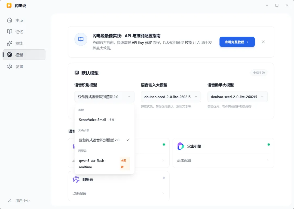Viewport: 294px width, 209px height.
Task: Click the 语音助手大模型 label
Action: pyautogui.click(x=221, y=85)
